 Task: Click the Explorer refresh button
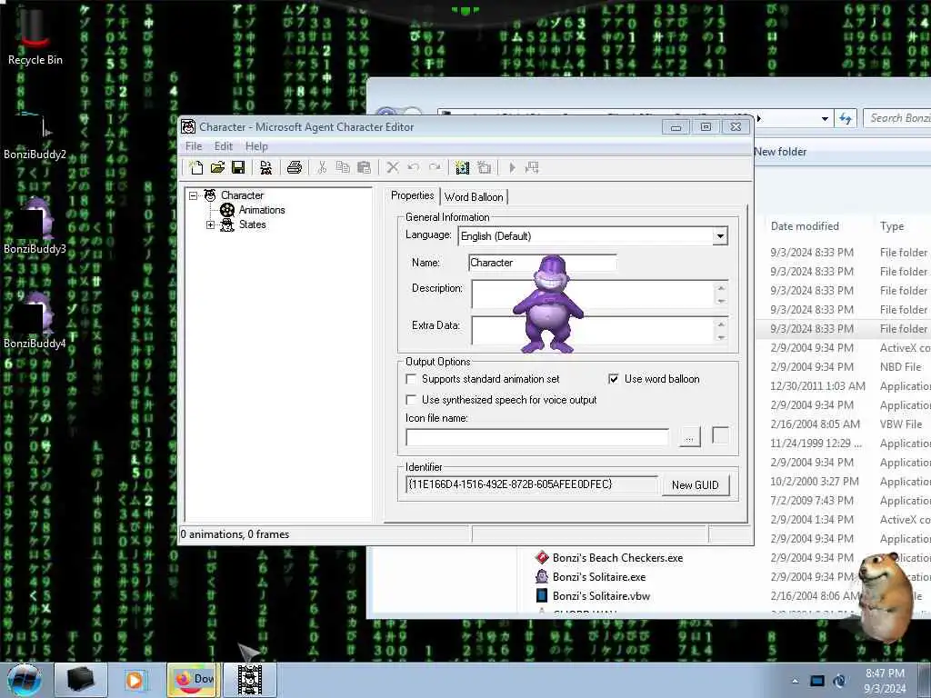tap(846, 119)
